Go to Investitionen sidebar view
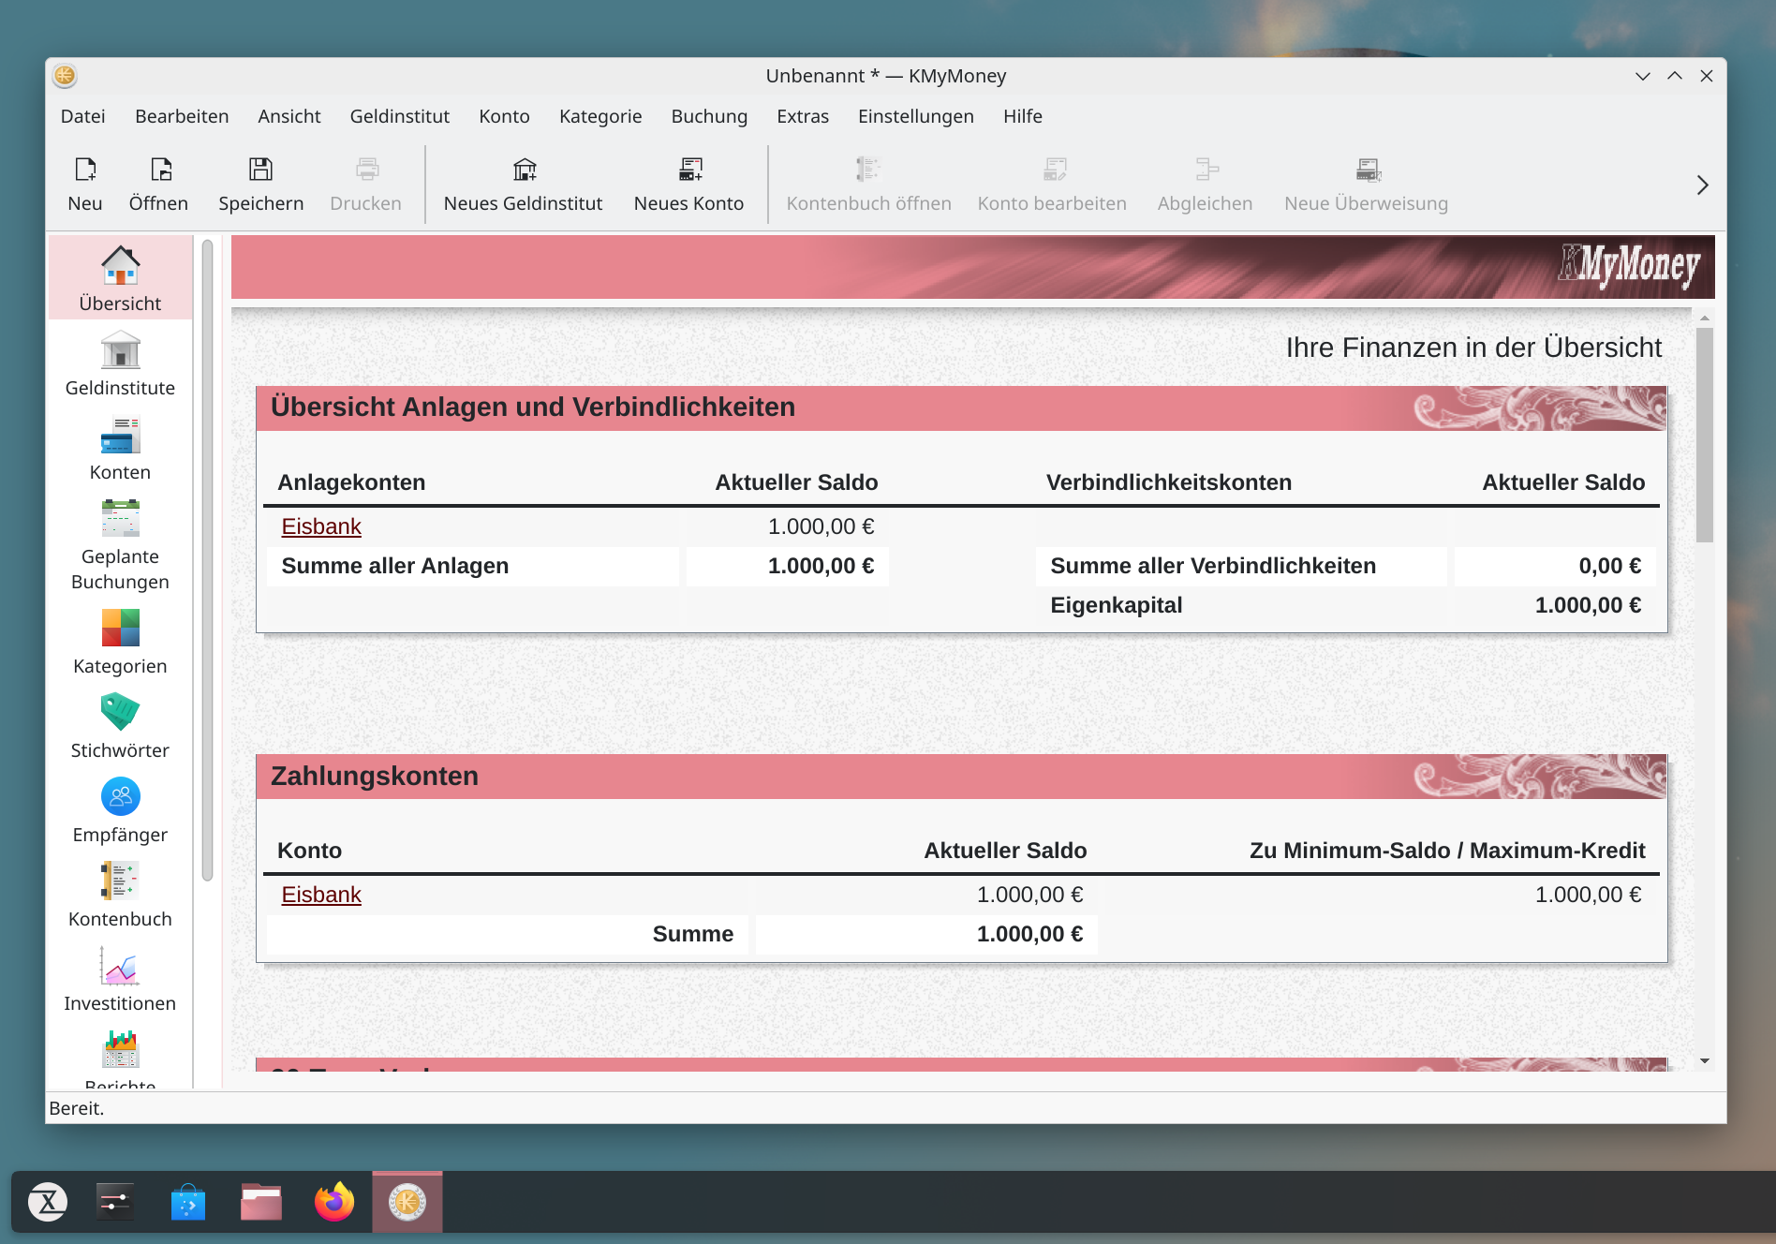 pyautogui.click(x=120, y=979)
